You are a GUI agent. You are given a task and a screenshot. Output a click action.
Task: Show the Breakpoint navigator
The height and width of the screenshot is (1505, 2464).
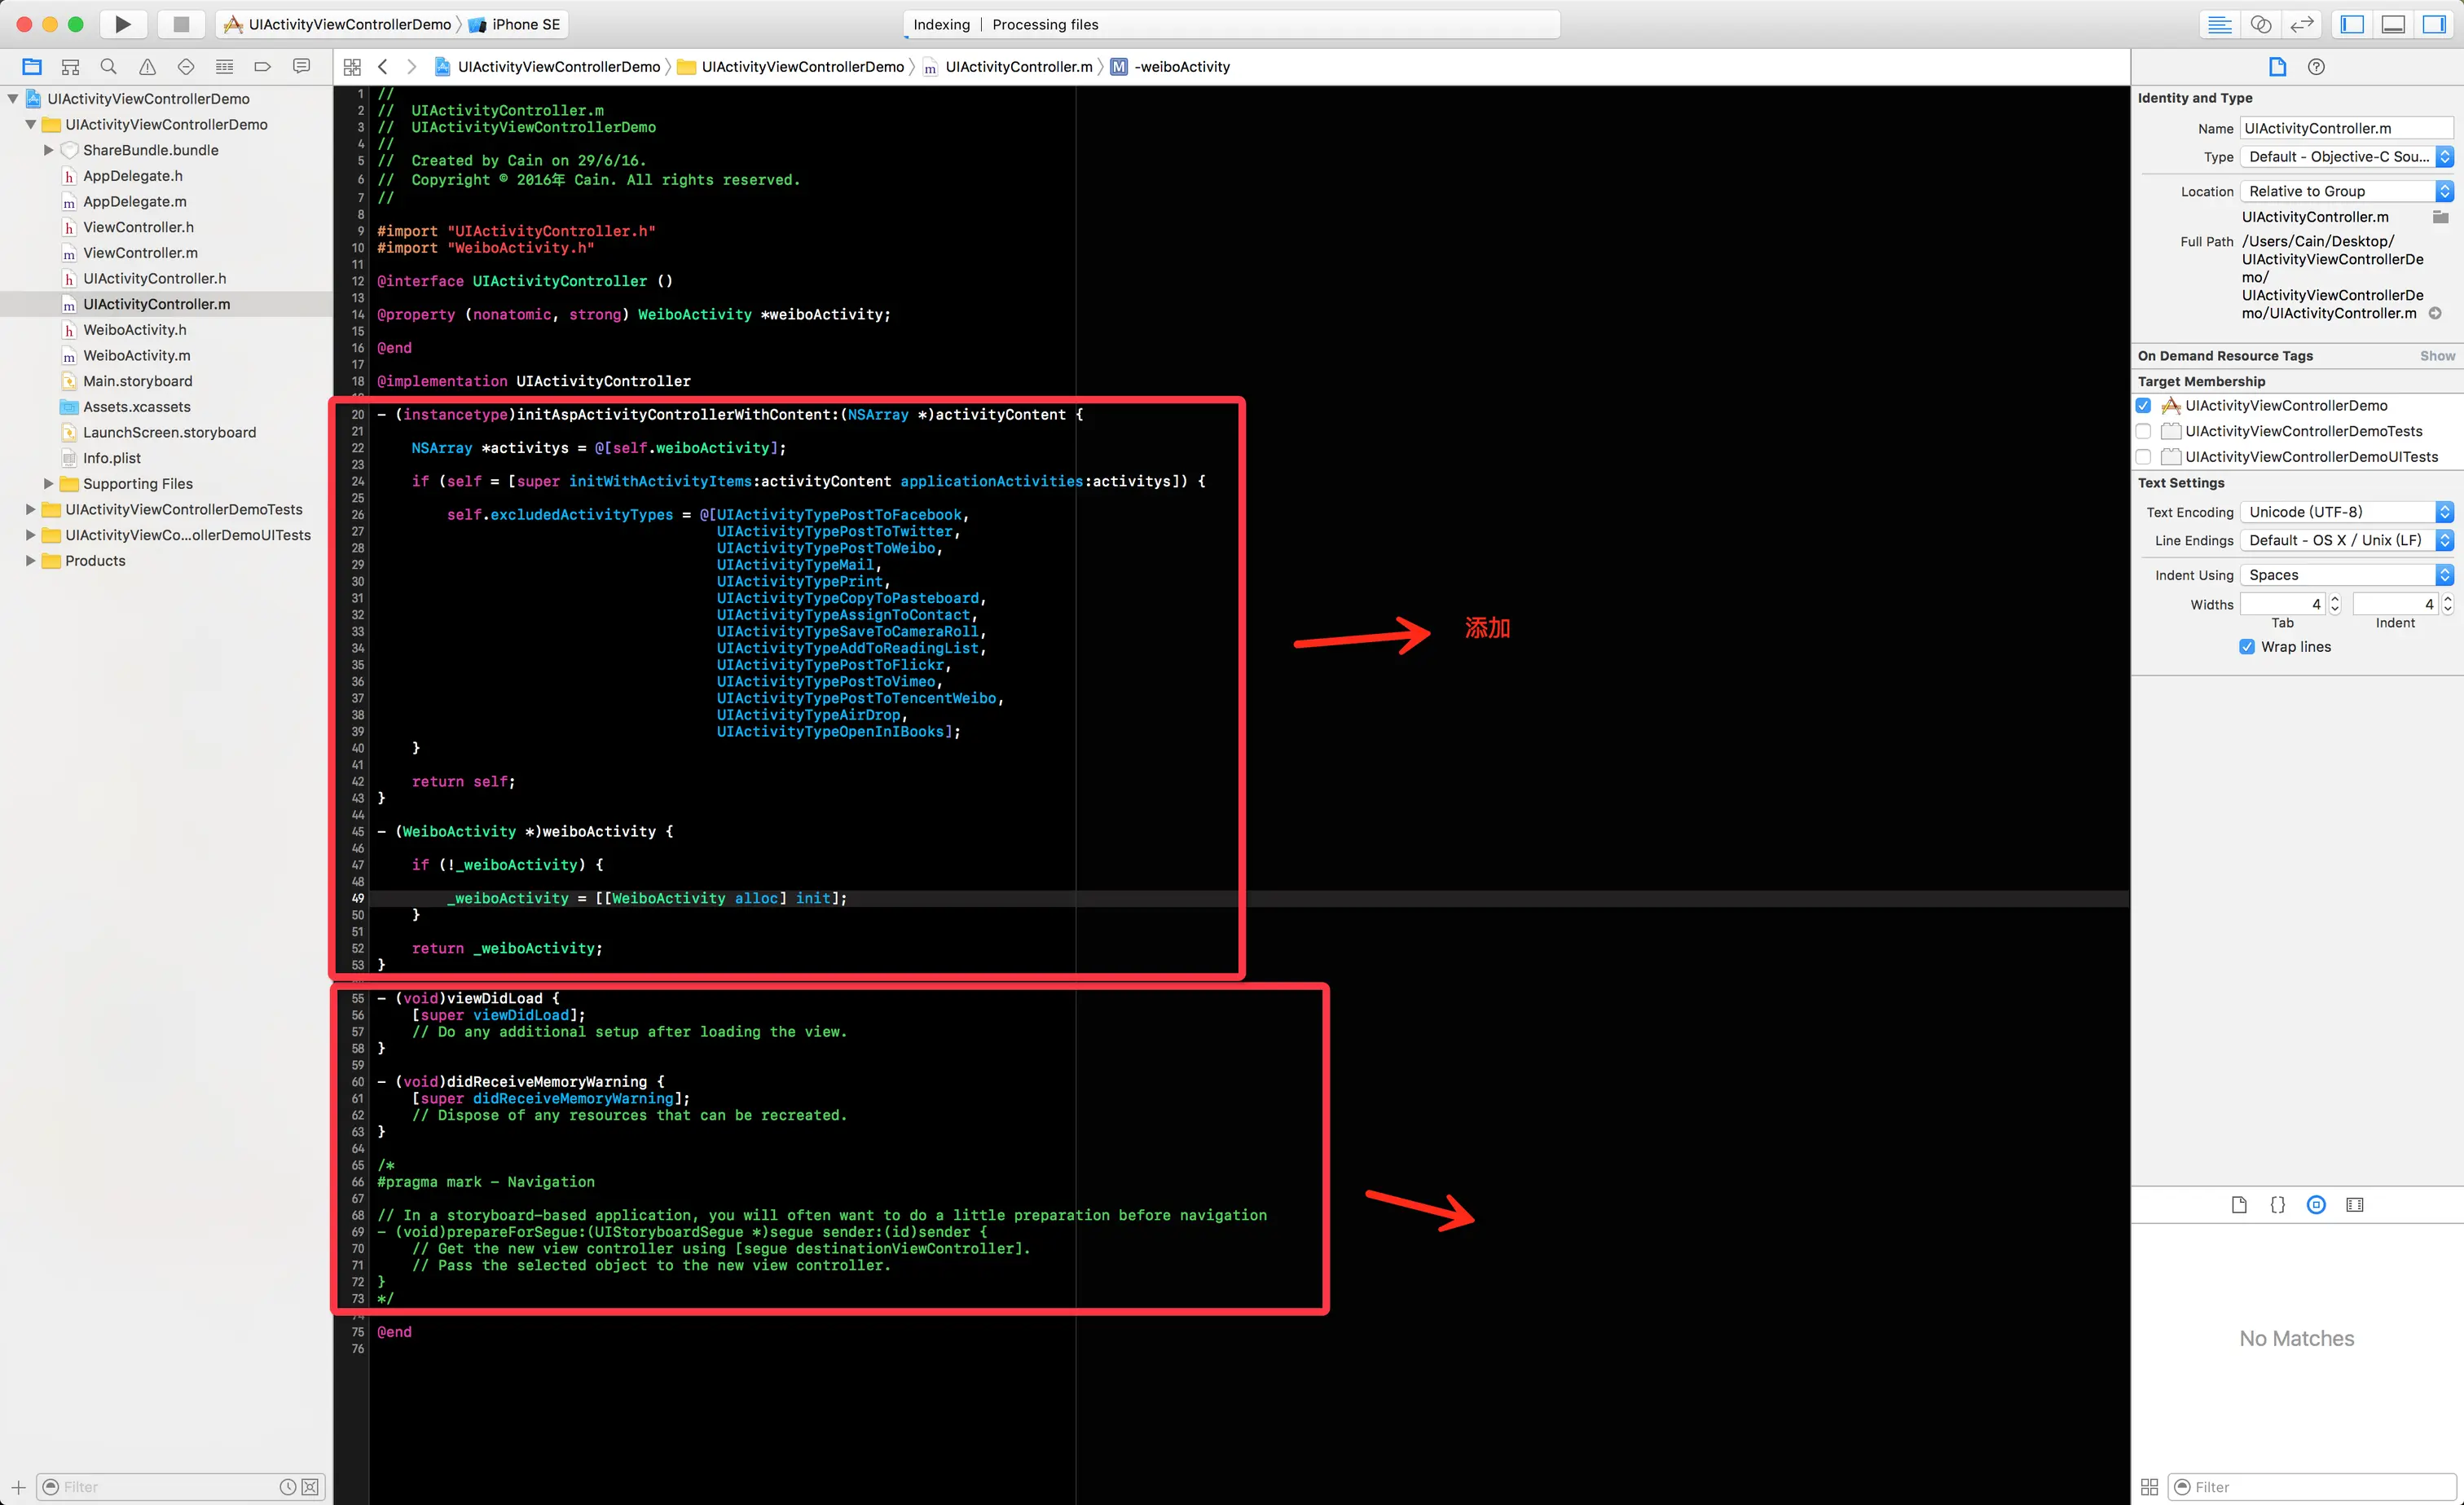(263, 67)
